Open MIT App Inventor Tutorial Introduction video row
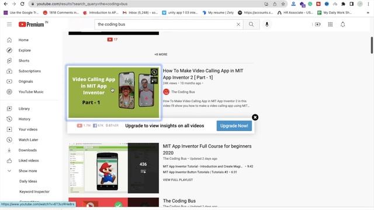Image resolution: width=374 pixels, height=210 pixels. click(x=208, y=166)
